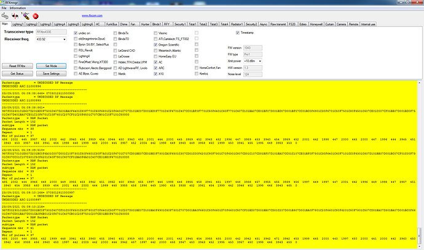Click the grey chain connect icon in toolbar
This screenshot has height=250, width=424.
5,16
